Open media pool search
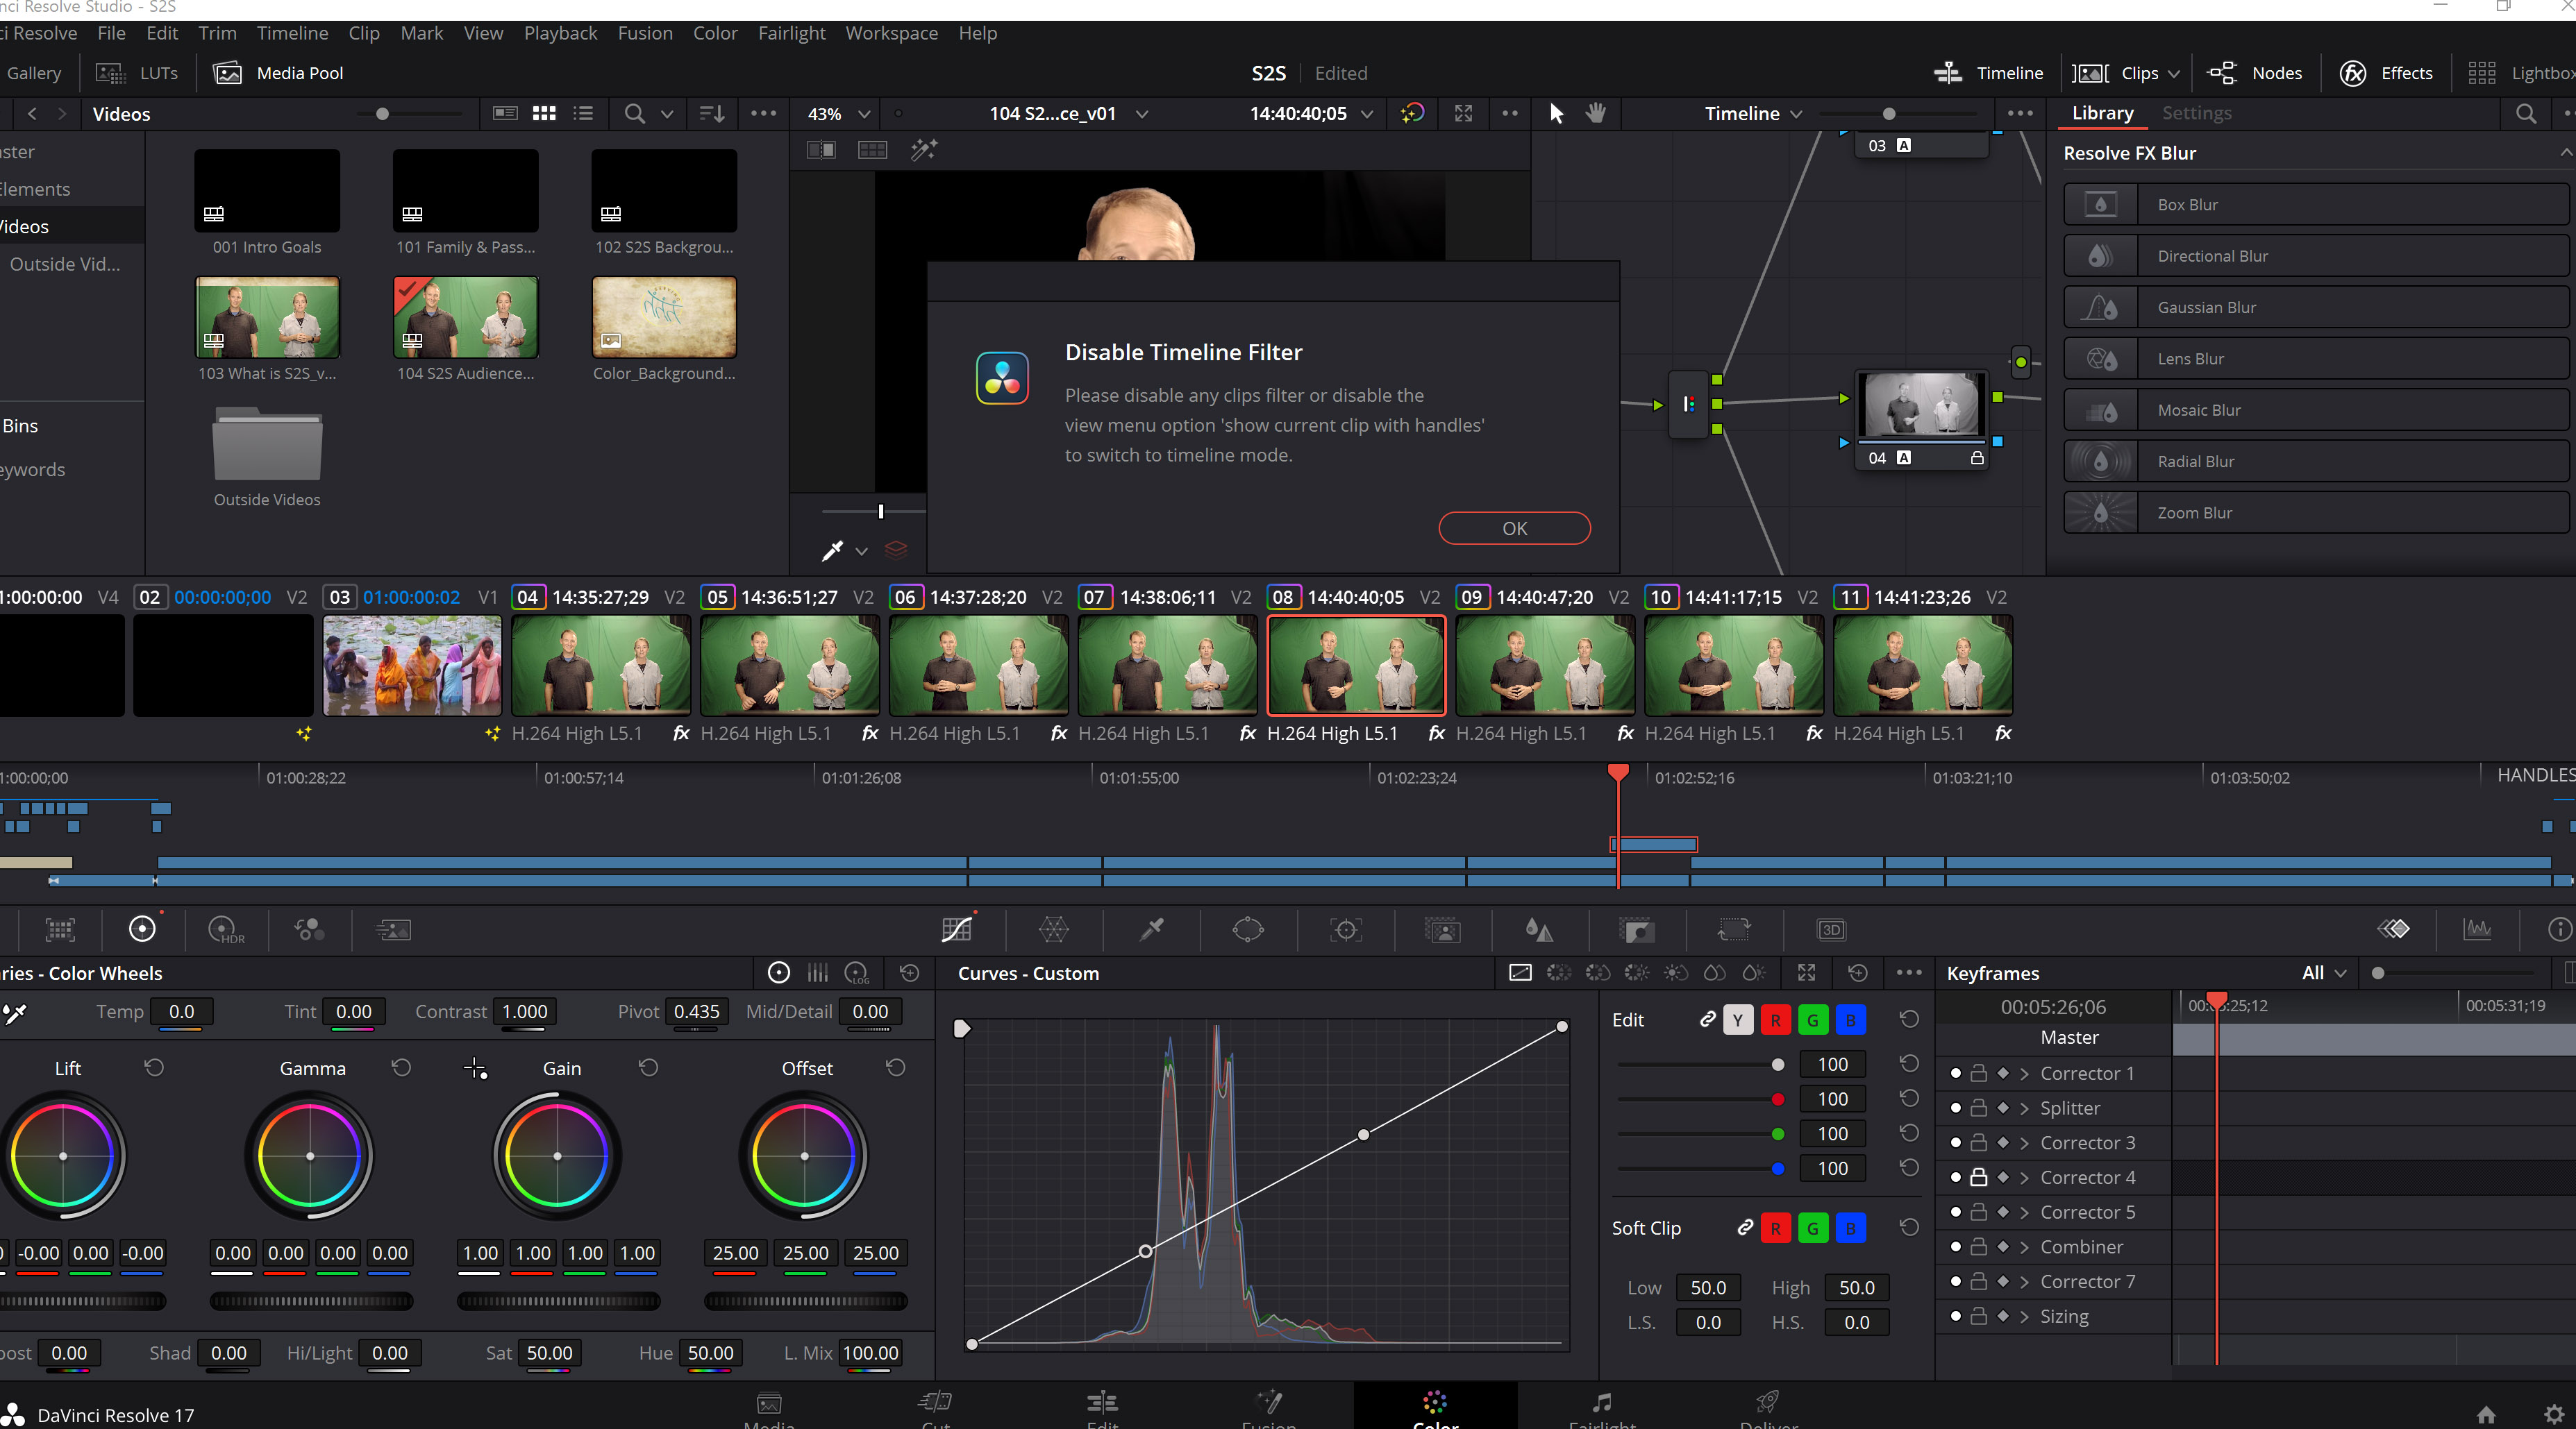Screen dimensions: 2576x1429 [x=634, y=114]
